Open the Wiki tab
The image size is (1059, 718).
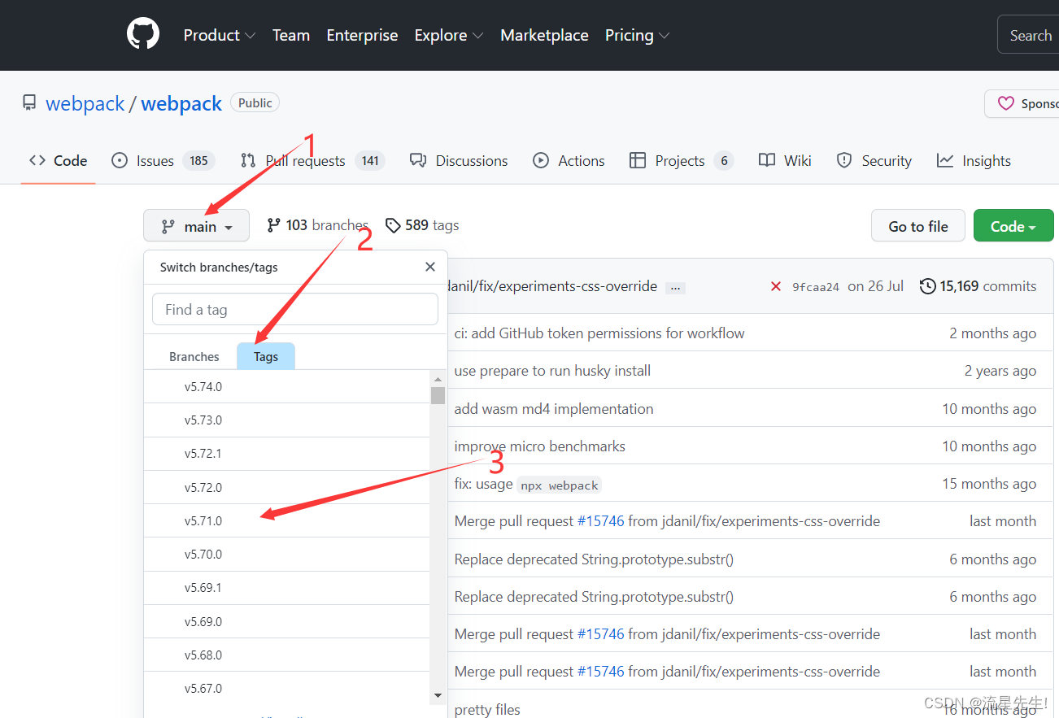tap(786, 161)
